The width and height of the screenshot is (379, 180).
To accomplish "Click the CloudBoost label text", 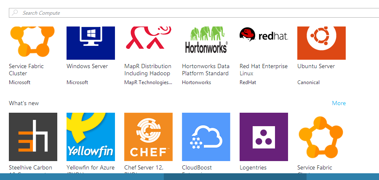I will [197, 167].
